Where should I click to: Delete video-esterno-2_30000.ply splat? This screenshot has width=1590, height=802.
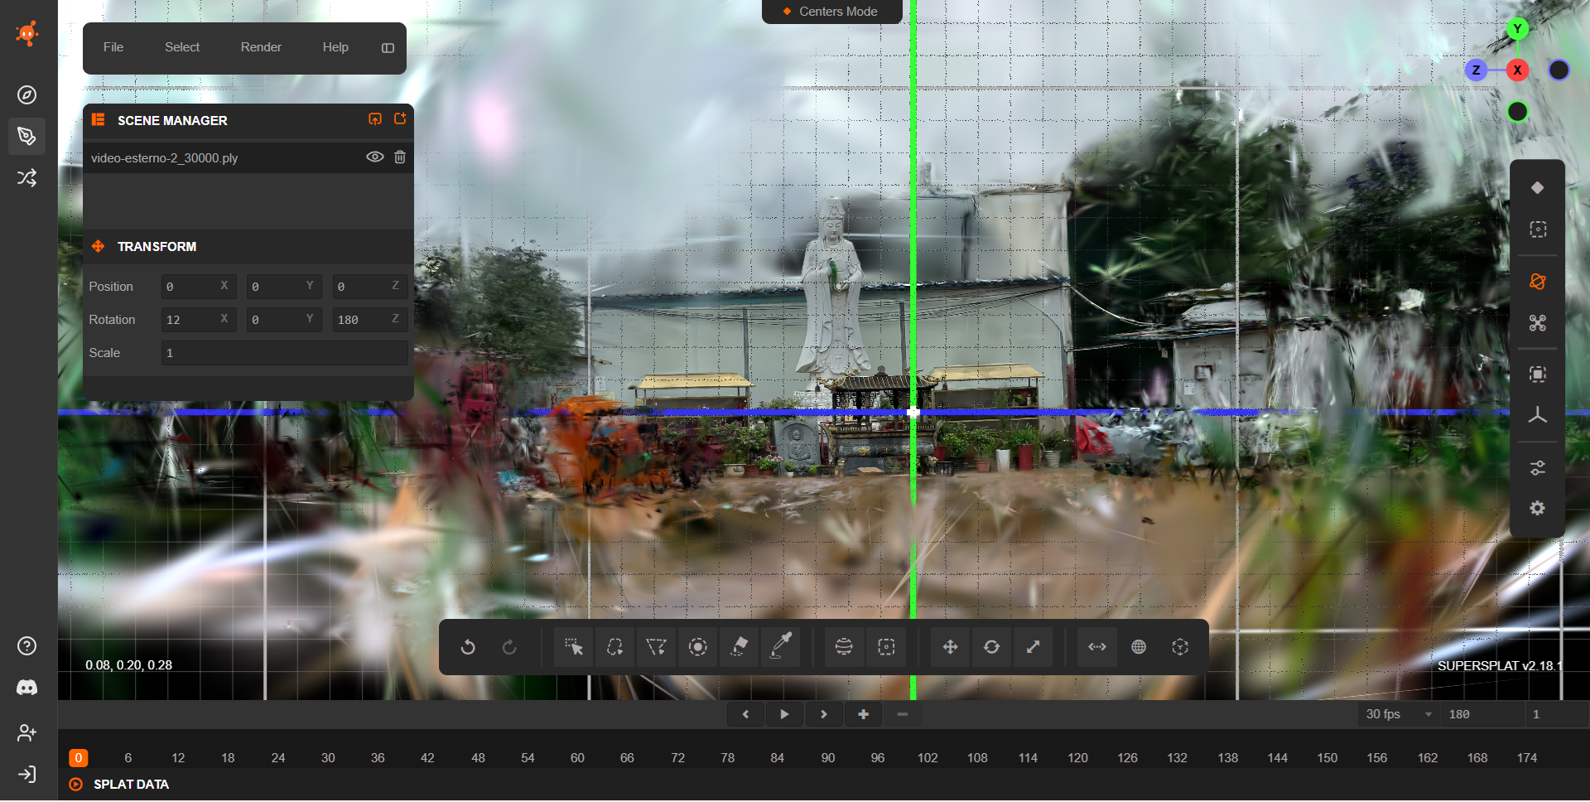tap(400, 157)
